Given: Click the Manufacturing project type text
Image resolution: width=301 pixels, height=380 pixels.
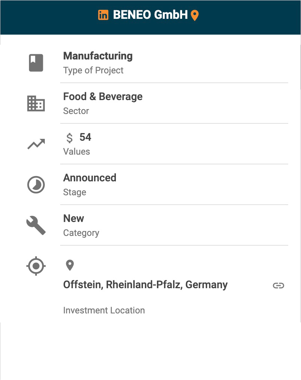Looking at the screenshot, I should click(98, 56).
